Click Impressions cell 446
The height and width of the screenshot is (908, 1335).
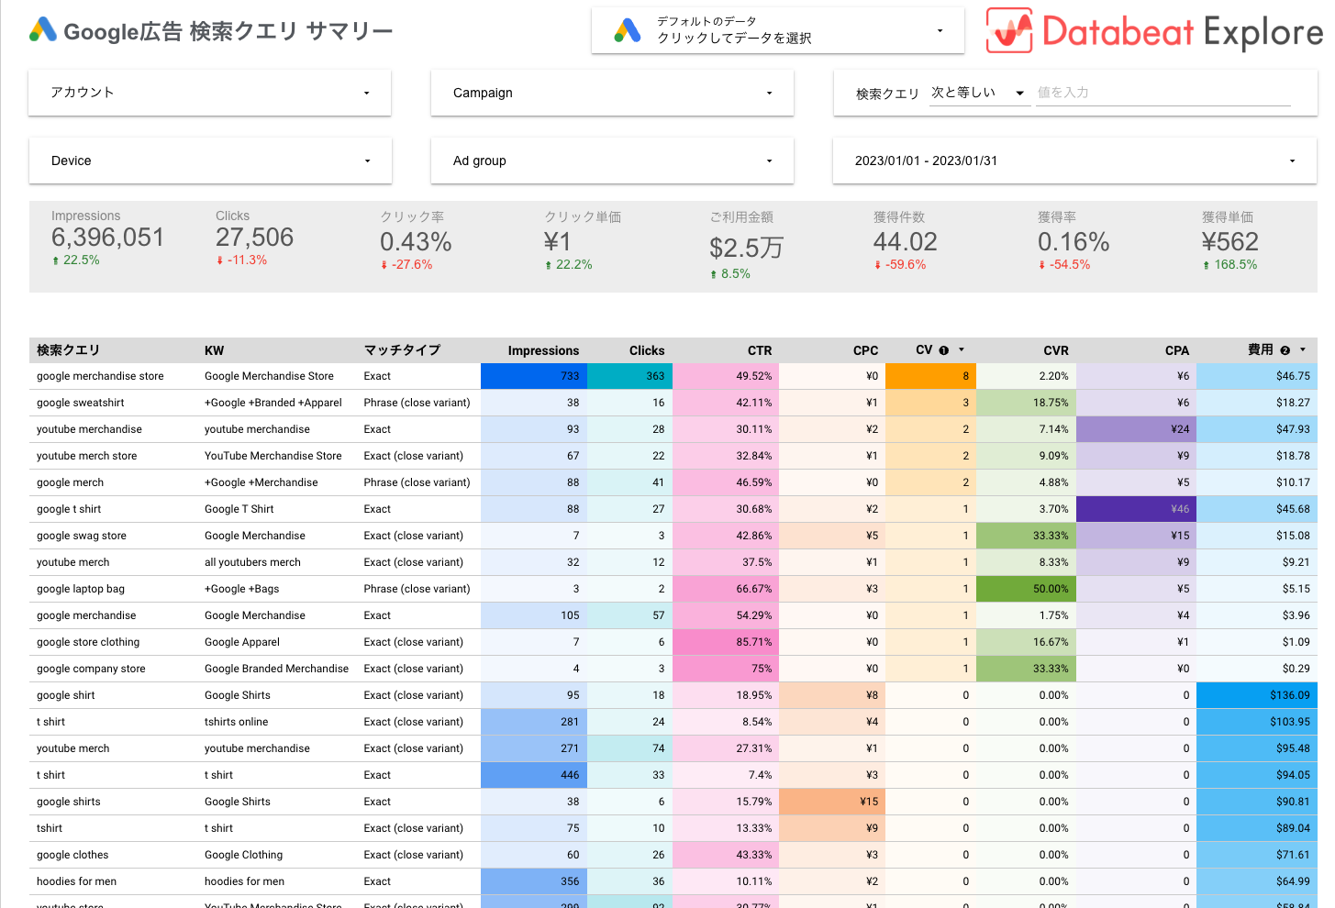[x=533, y=775]
